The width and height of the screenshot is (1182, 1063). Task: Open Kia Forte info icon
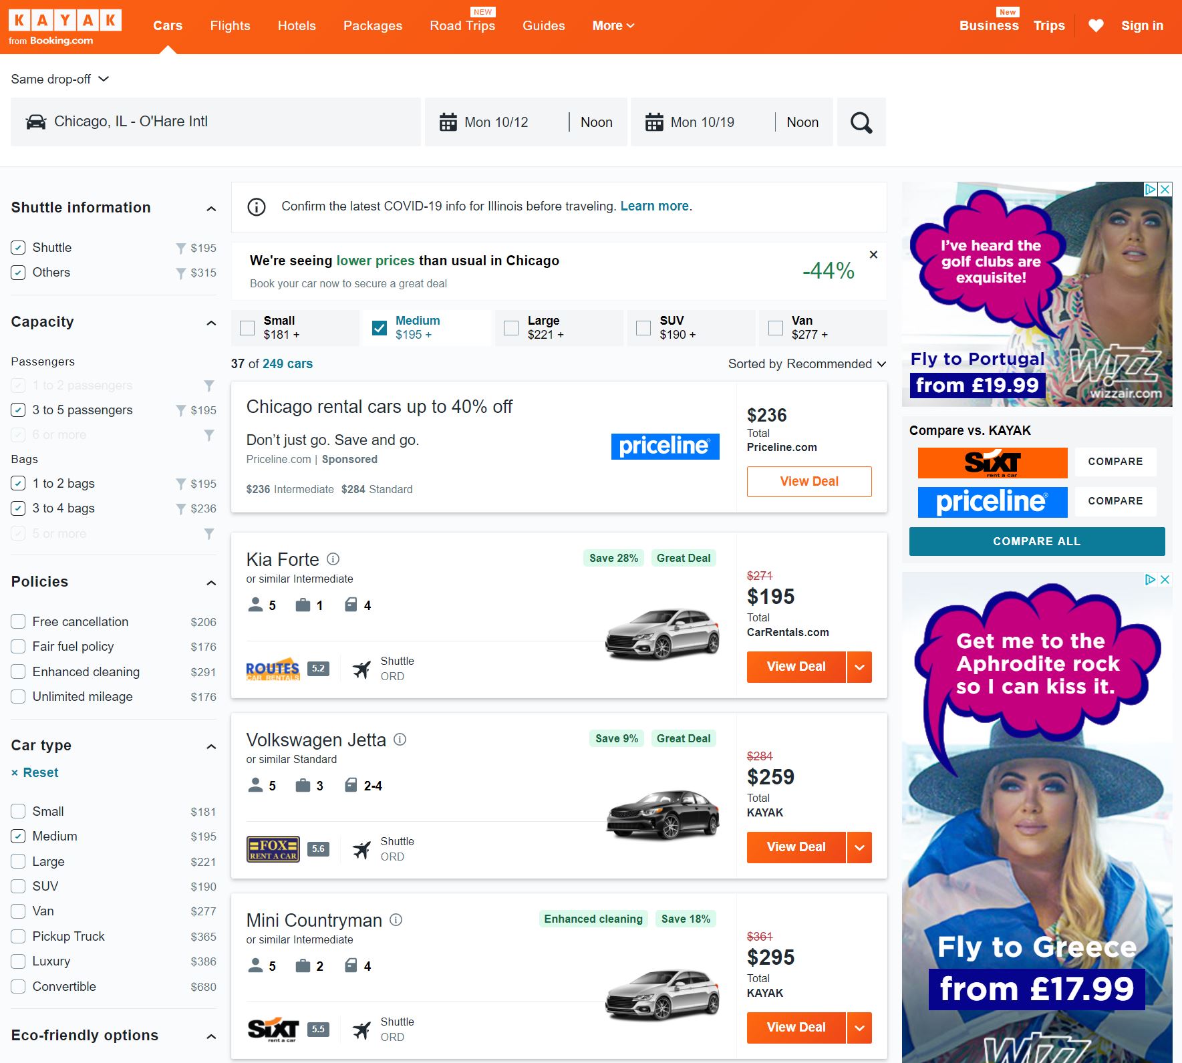tap(333, 559)
